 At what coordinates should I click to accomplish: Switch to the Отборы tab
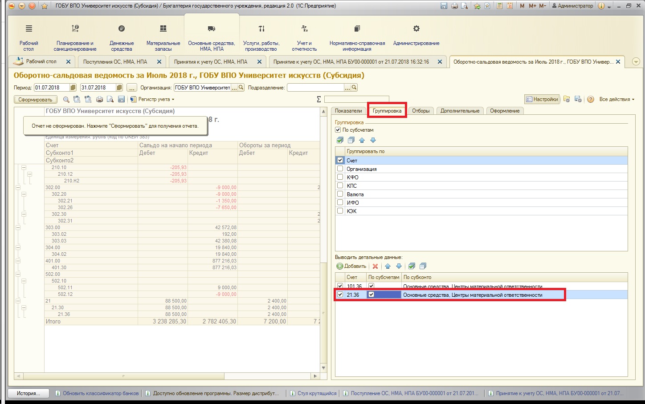point(420,111)
